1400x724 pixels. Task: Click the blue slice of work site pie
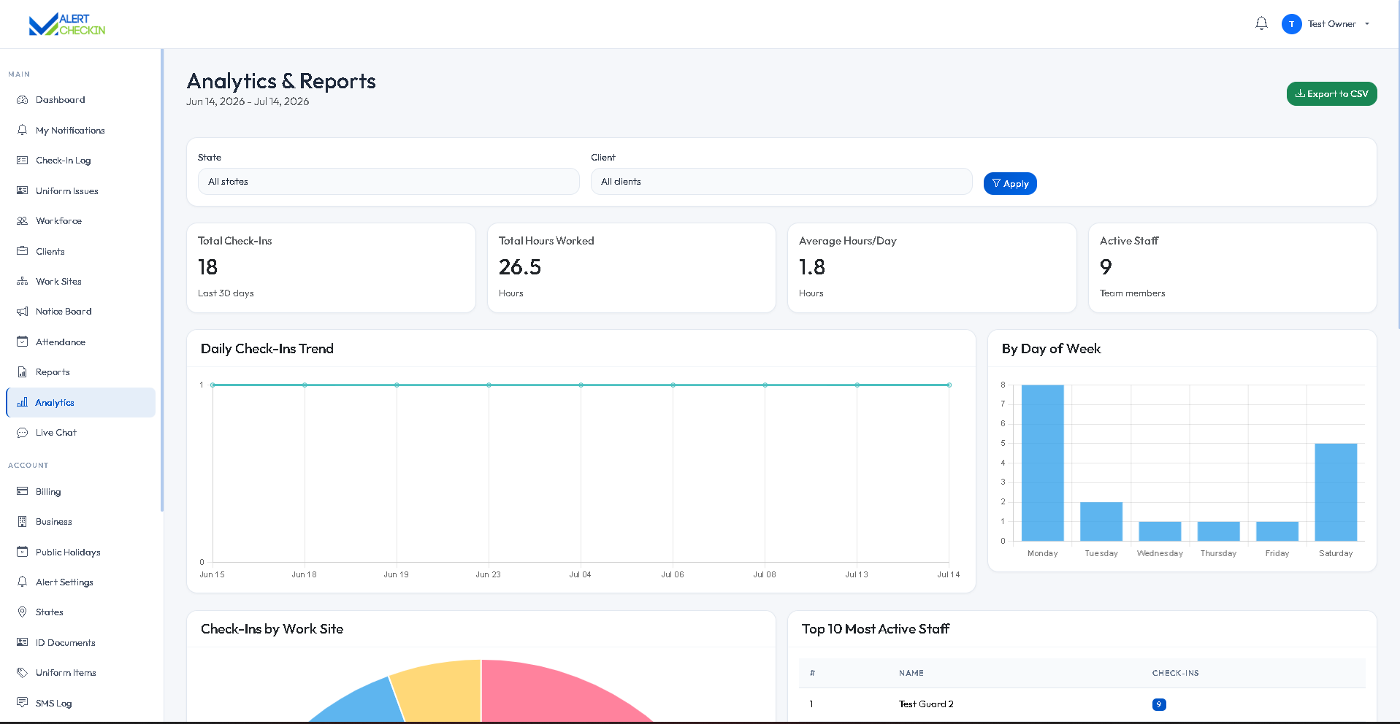(365, 704)
